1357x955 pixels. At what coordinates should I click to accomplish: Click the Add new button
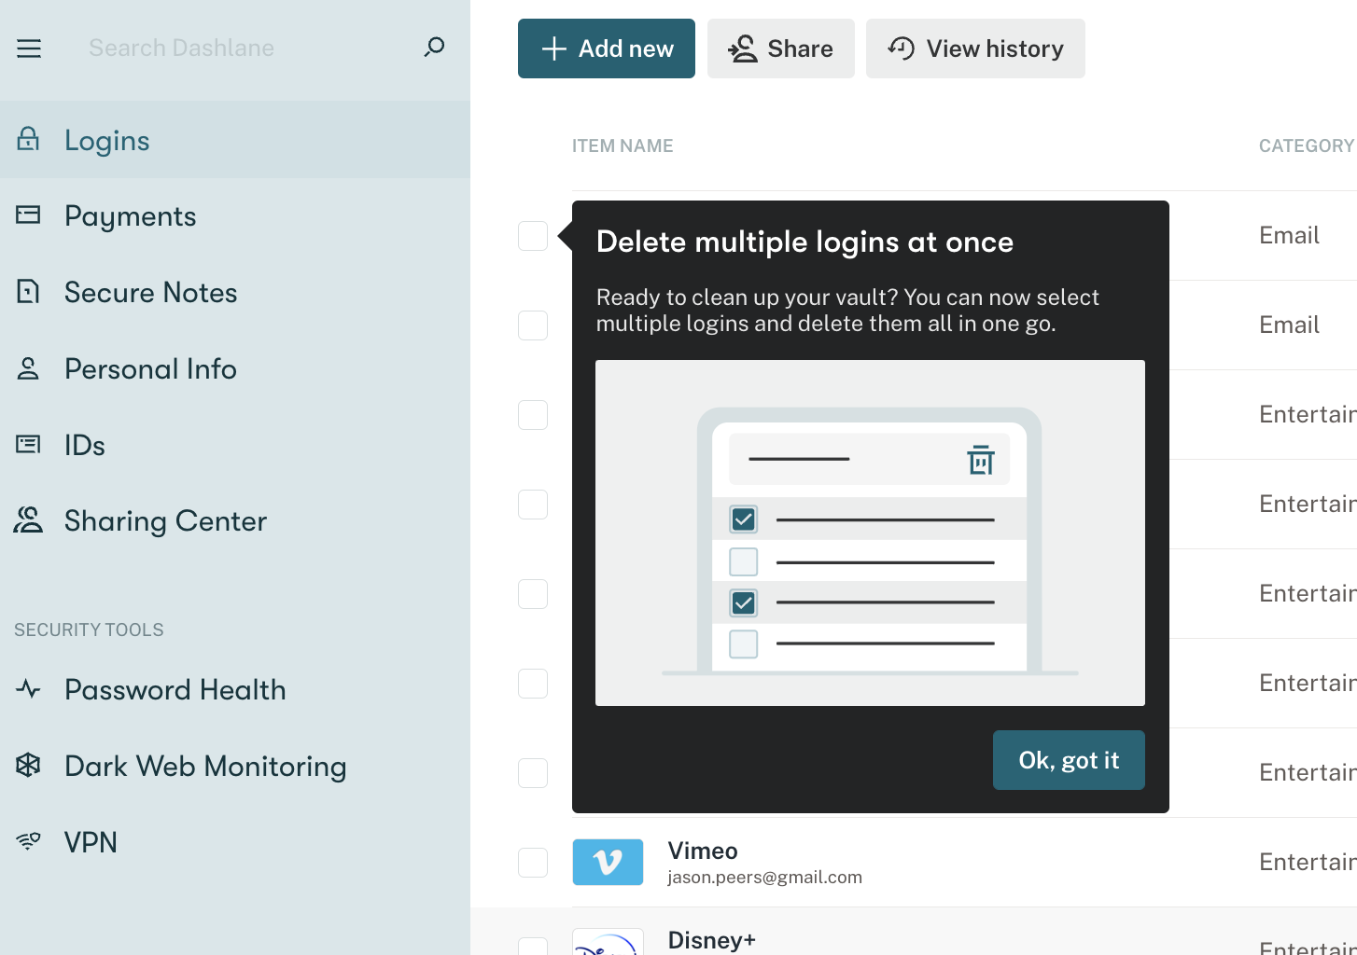607,48
